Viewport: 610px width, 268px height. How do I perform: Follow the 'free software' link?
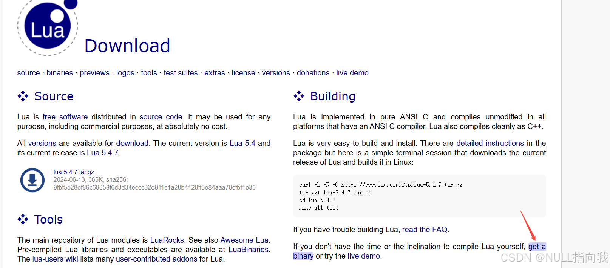[65, 117]
